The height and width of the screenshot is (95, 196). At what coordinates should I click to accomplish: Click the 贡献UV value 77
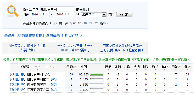[x=176, y=75]
